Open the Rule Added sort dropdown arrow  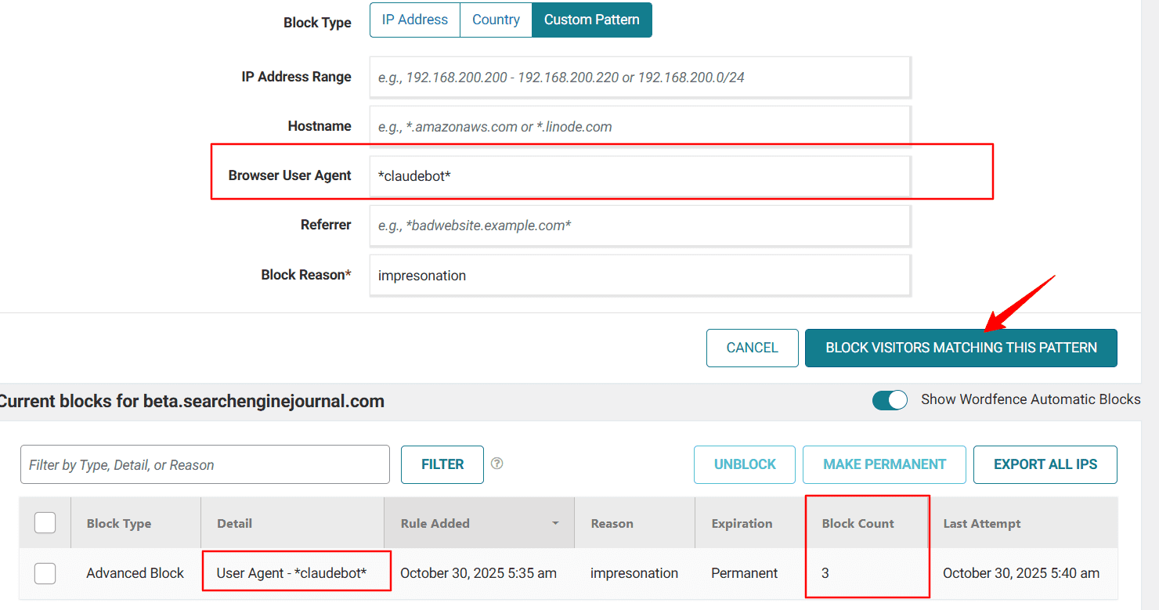click(x=555, y=523)
